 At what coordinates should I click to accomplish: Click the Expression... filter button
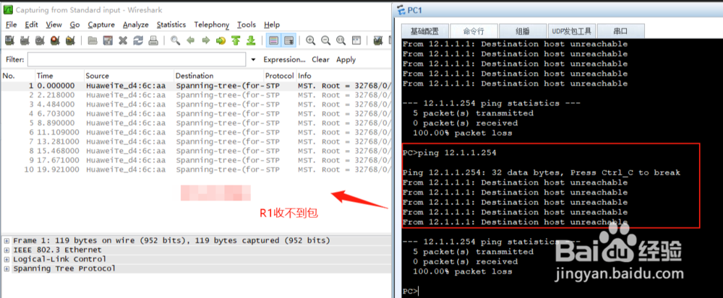[x=284, y=60]
